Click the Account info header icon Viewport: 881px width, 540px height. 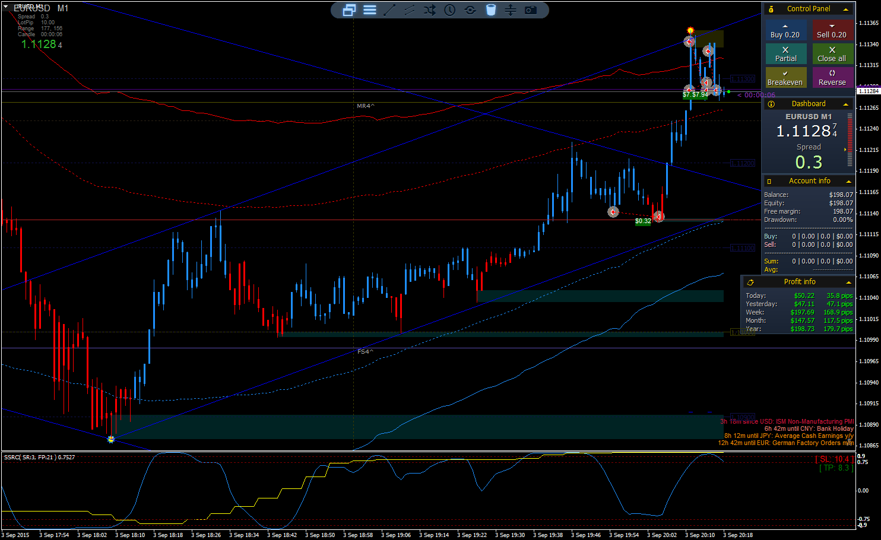769,181
